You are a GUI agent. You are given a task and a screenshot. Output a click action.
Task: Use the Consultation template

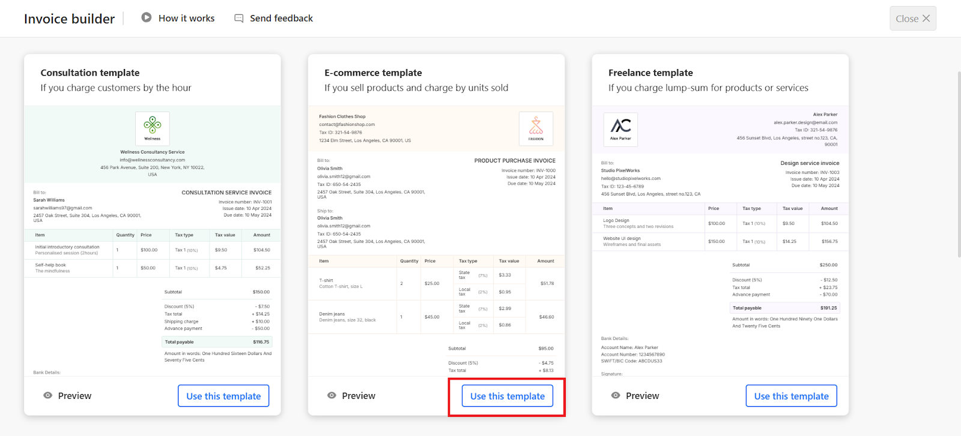click(223, 396)
